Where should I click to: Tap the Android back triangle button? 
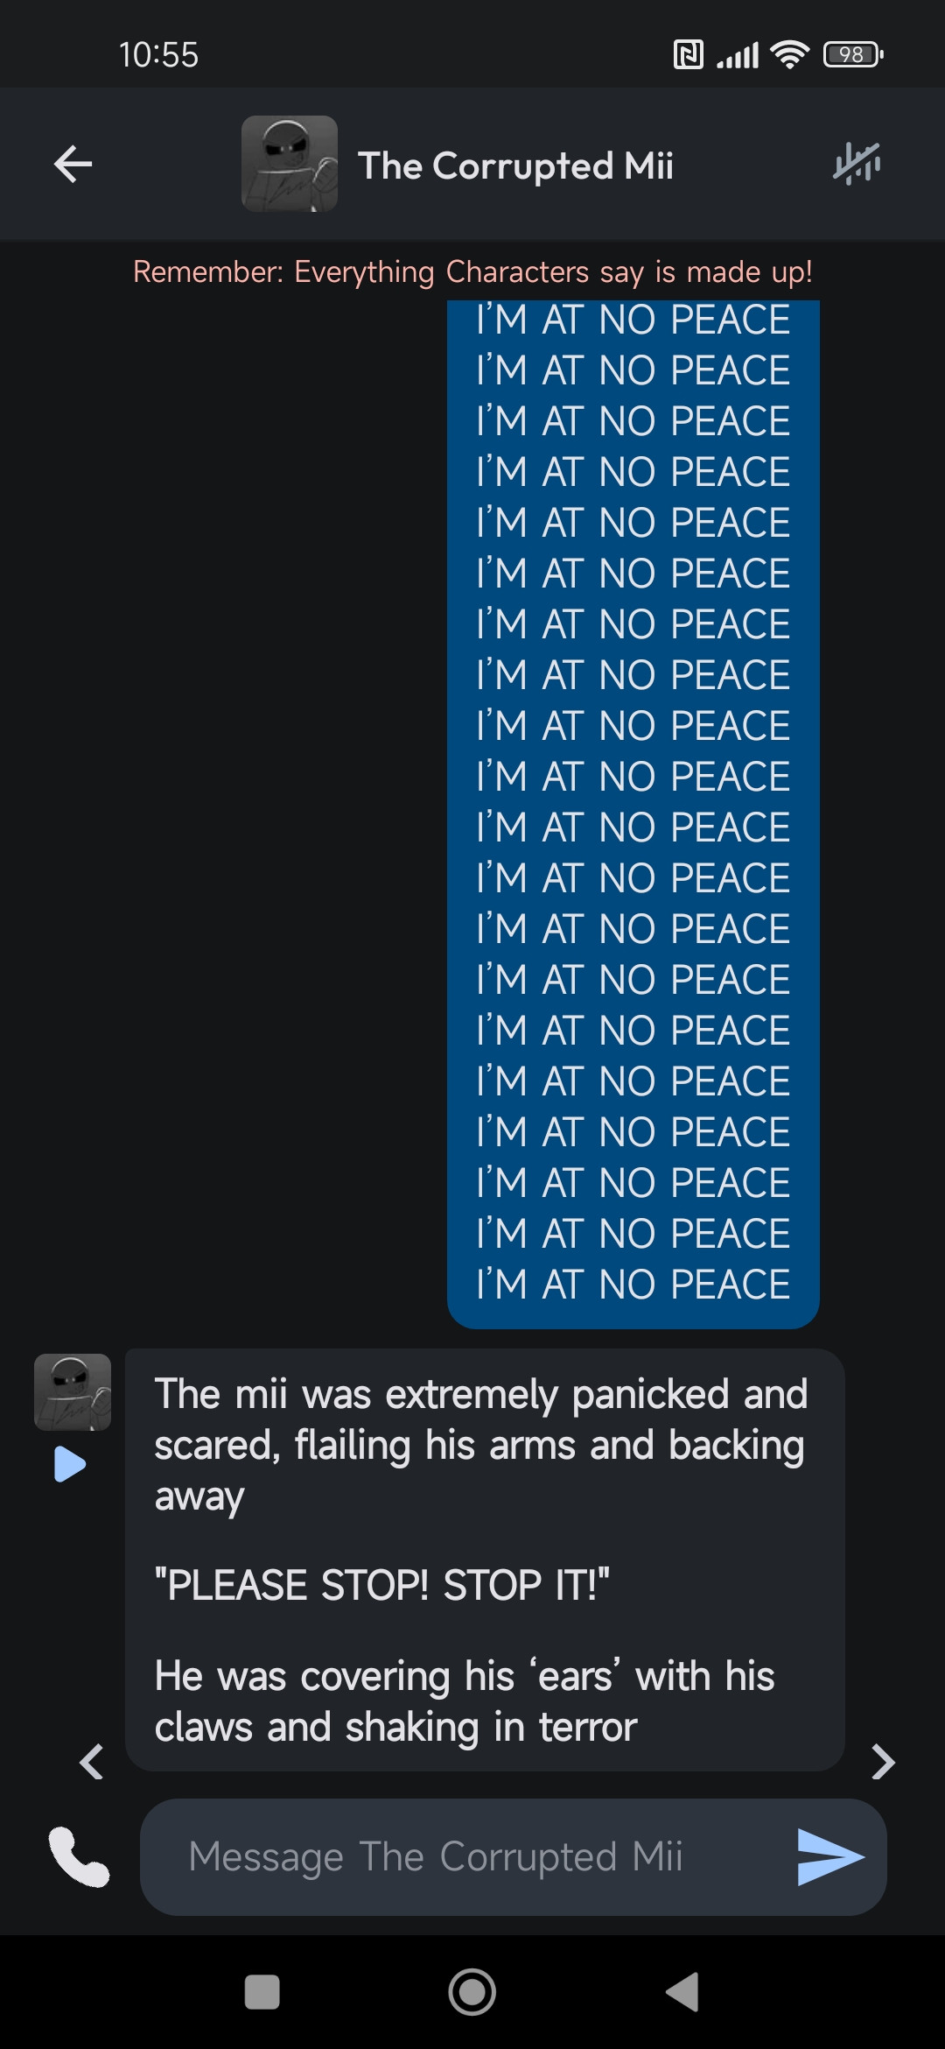(682, 1992)
